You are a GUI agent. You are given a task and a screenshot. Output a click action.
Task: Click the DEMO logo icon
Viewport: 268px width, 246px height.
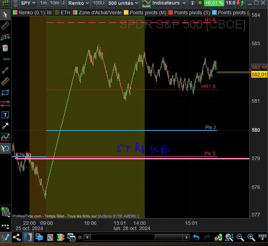pos(5,3)
